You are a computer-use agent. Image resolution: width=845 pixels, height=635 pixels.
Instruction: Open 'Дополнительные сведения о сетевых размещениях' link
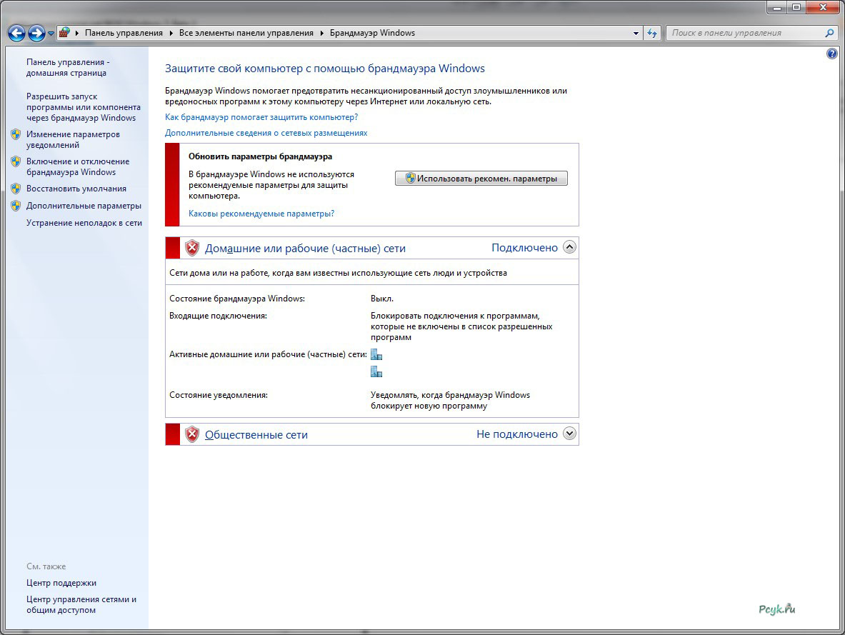point(266,133)
